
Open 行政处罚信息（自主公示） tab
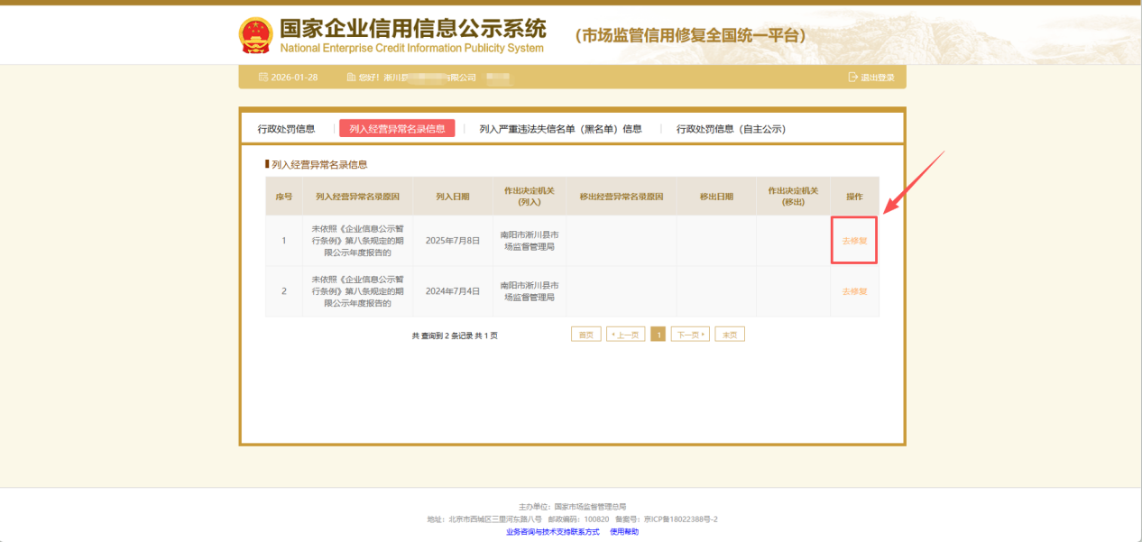point(731,129)
